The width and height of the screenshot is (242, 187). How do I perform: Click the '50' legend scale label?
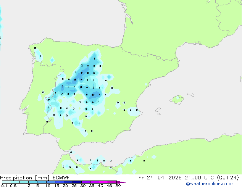coord(118,185)
